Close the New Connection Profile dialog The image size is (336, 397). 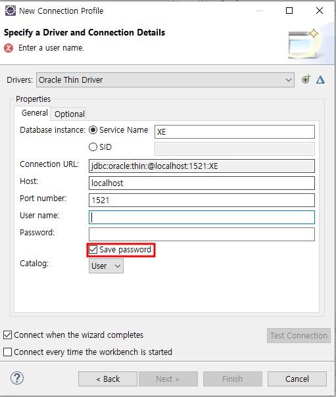point(320,11)
